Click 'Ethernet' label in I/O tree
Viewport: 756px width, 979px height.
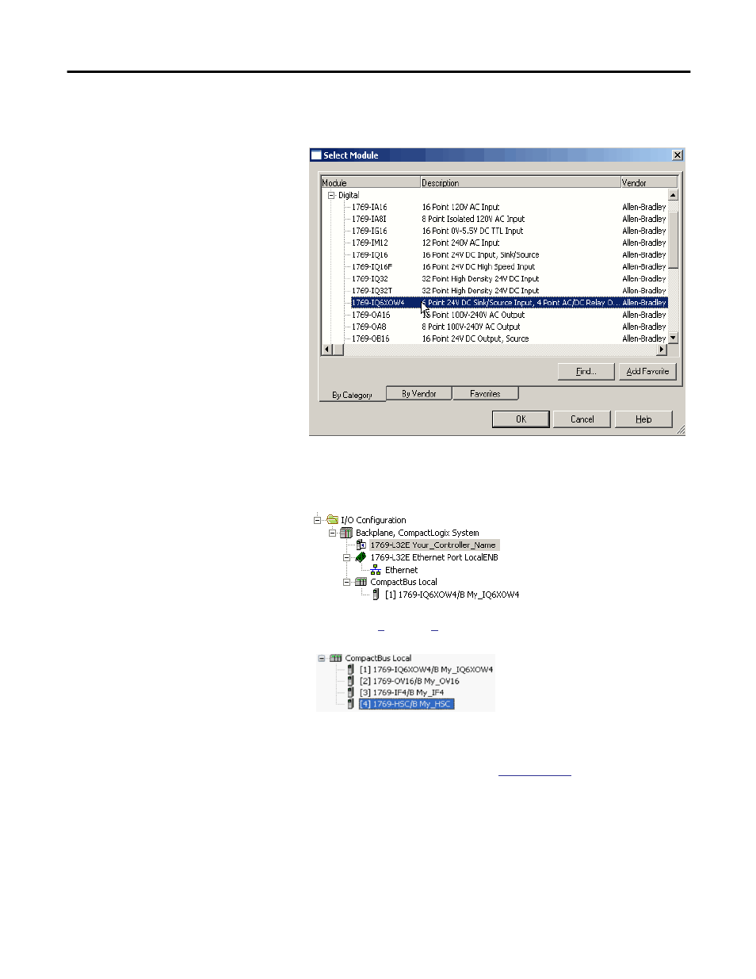click(401, 570)
